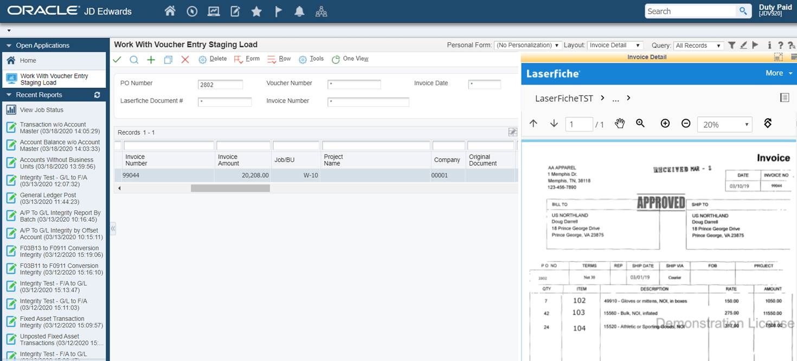Select the pan hand tool in viewer
Screen dimensions: 797x361
pos(620,124)
